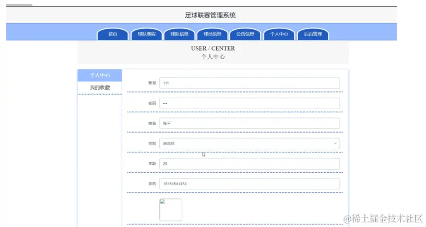Image resolution: width=426 pixels, height=227 pixels.
Task: Select 个人中心 in the sidebar
Action: (100, 76)
